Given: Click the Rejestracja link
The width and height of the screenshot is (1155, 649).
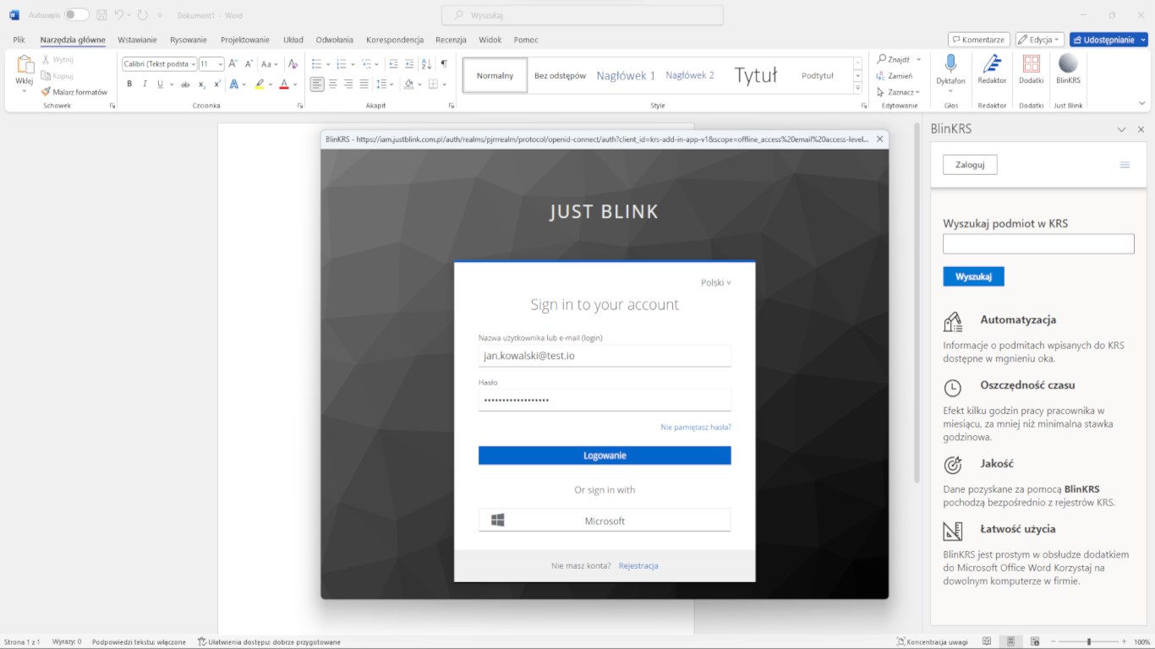Looking at the screenshot, I should [x=638, y=565].
